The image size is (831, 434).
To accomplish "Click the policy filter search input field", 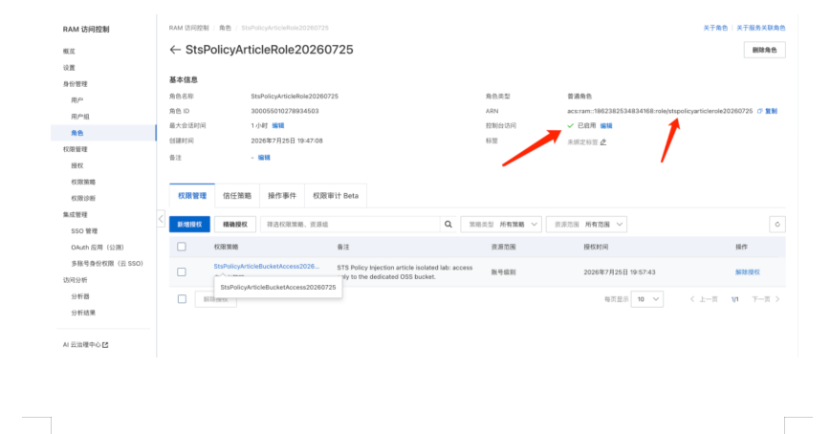I will click(350, 224).
